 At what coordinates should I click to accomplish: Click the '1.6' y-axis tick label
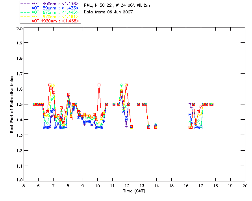(x=19, y=89)
